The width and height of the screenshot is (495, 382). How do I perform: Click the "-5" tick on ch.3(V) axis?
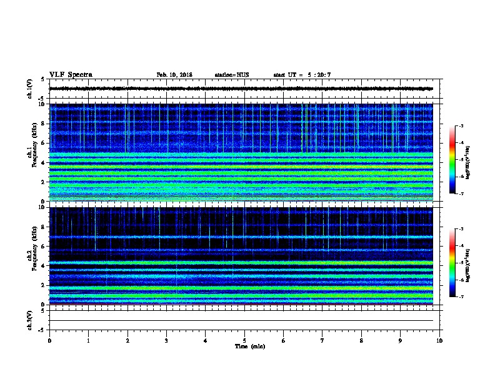tap(42, 330)
